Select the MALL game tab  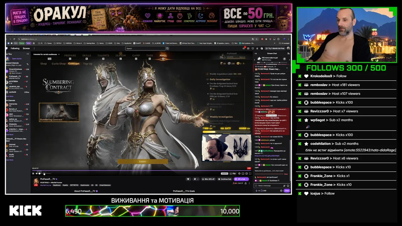[163, 56]
